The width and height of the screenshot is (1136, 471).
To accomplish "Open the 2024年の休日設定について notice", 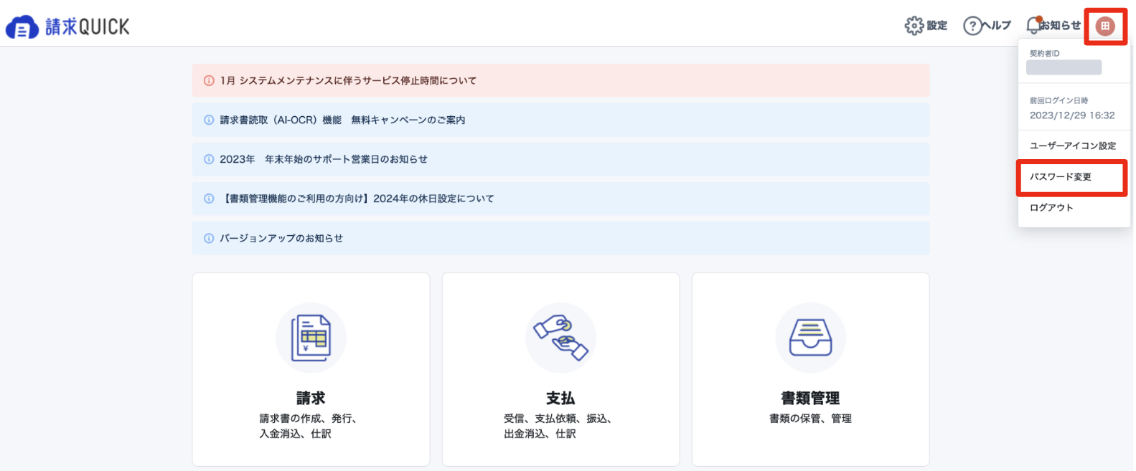I will click(560, 199).
